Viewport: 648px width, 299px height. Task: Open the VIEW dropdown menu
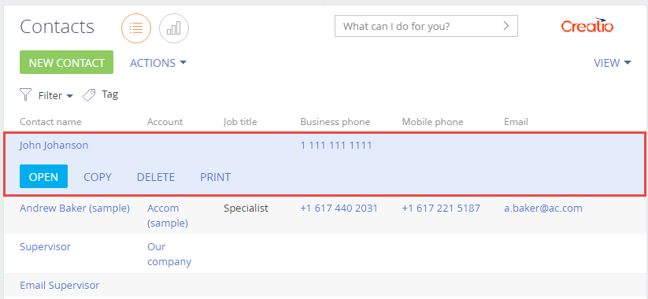tap(613, 63)
